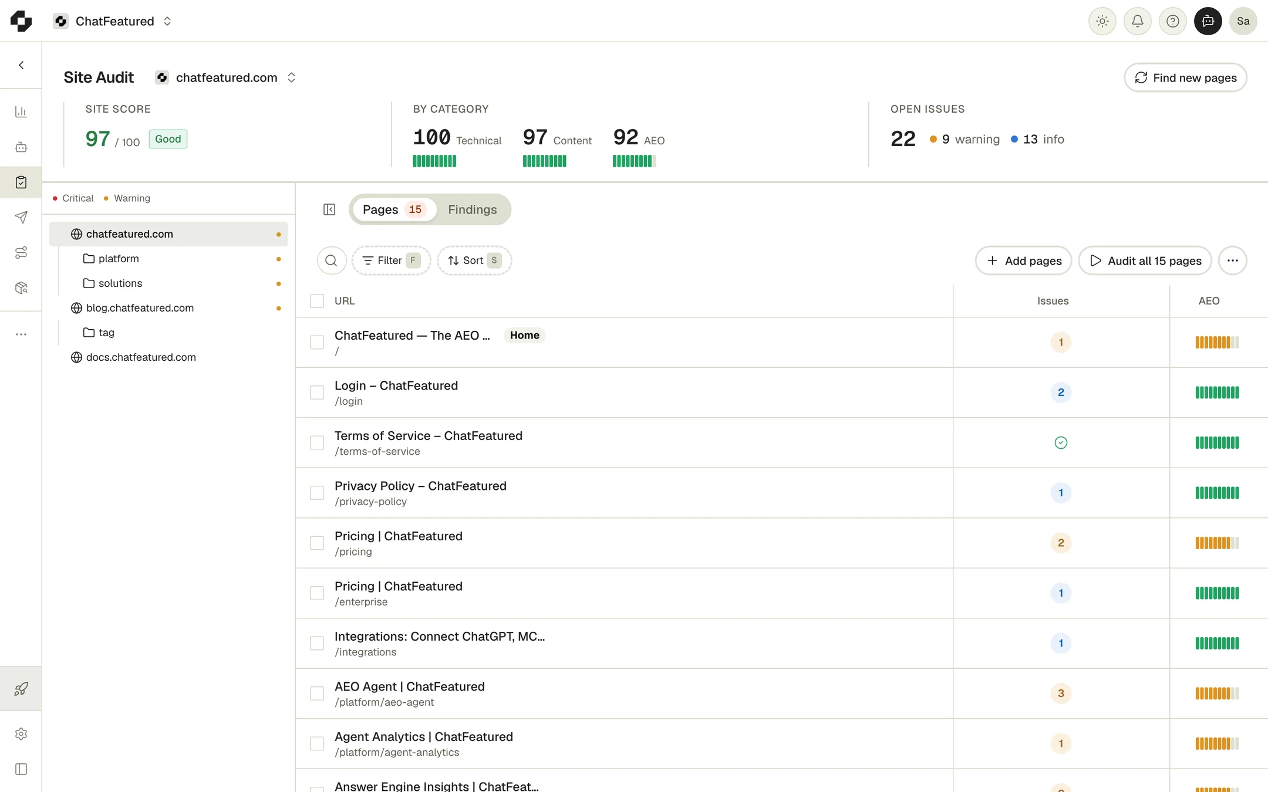
Task: Click Audit all 15 pages
Action: pyautogui.click(x=1145, y=260)
